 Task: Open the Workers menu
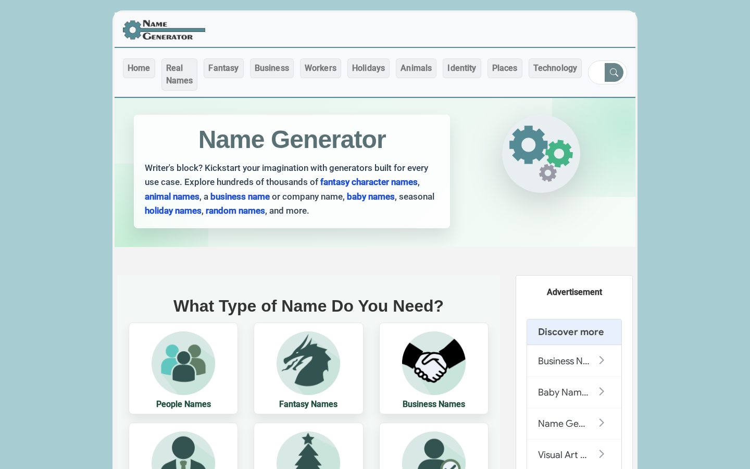pyautogui.click(x=320, y=68)
